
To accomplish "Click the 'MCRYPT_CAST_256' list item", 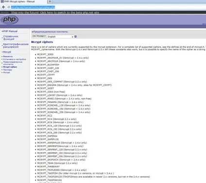I will click(x=48, y=71).
